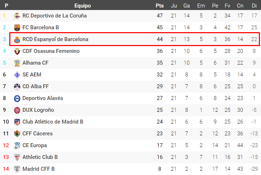Click the Ga wins column header
Viewport: 261px width, 175px height.
[x=186, y=6]
